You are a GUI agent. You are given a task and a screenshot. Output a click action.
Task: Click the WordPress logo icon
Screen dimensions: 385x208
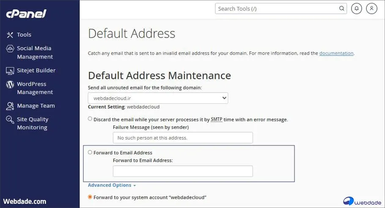tap(10, 84)
